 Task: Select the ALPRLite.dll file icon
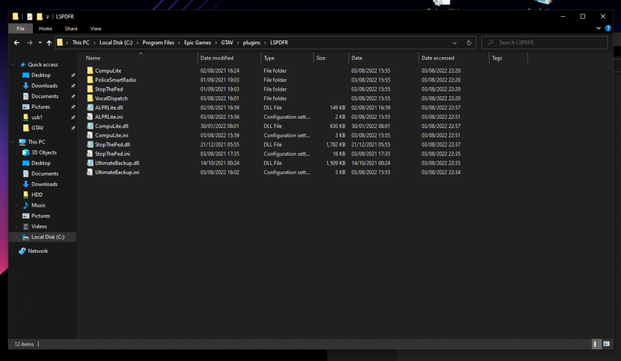(x=90, y=107)
